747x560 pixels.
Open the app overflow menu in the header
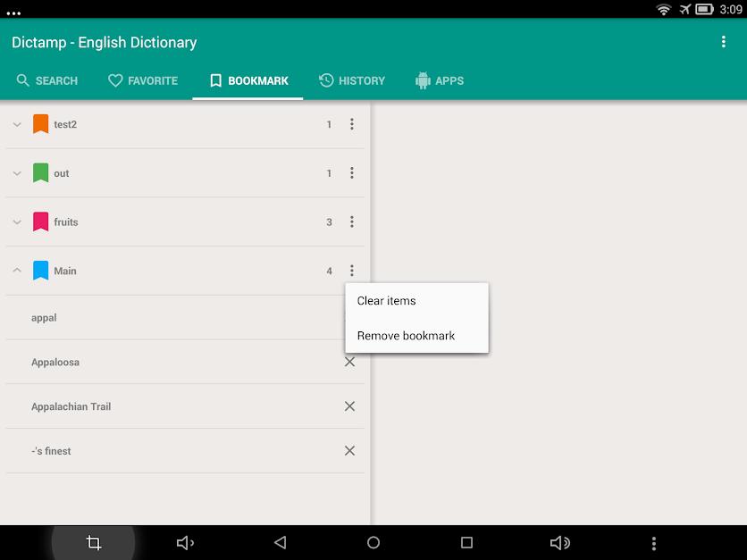pos(723,42)
